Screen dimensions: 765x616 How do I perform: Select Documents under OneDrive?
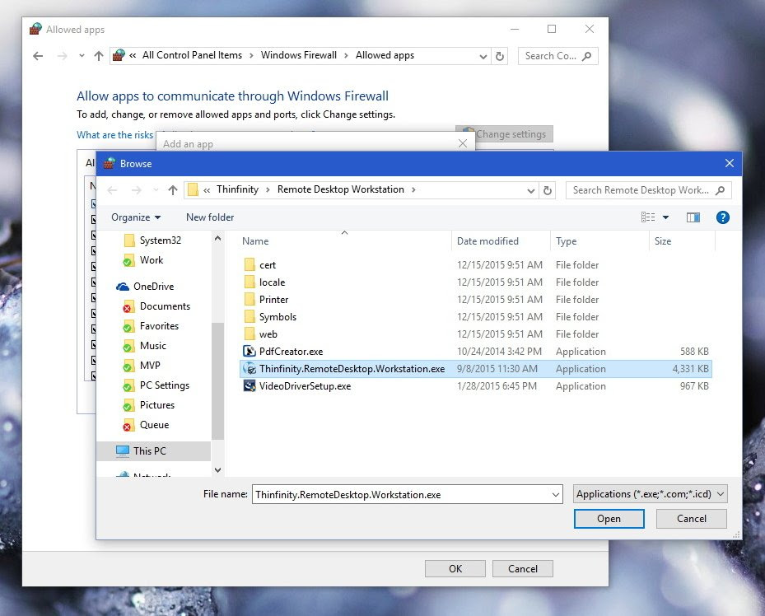[x=165, y=306]
